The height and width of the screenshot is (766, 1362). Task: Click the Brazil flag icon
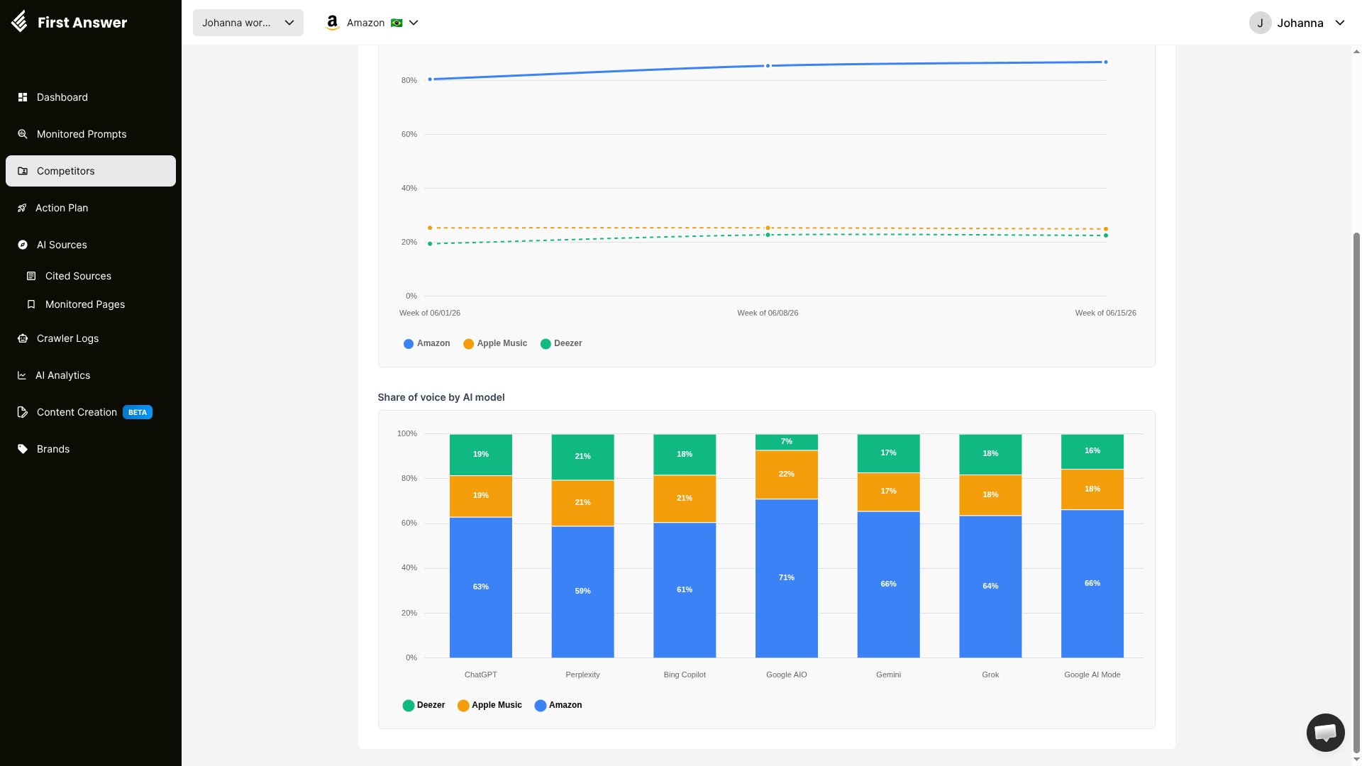pyautogui.click(x=397, y=23)
